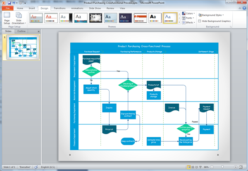Switch to the Transitions ribbon tab
The height and width of the screenshot is (171, 248).
point(60,8)
